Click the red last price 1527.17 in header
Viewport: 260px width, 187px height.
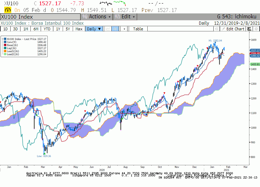click(50, 3)
